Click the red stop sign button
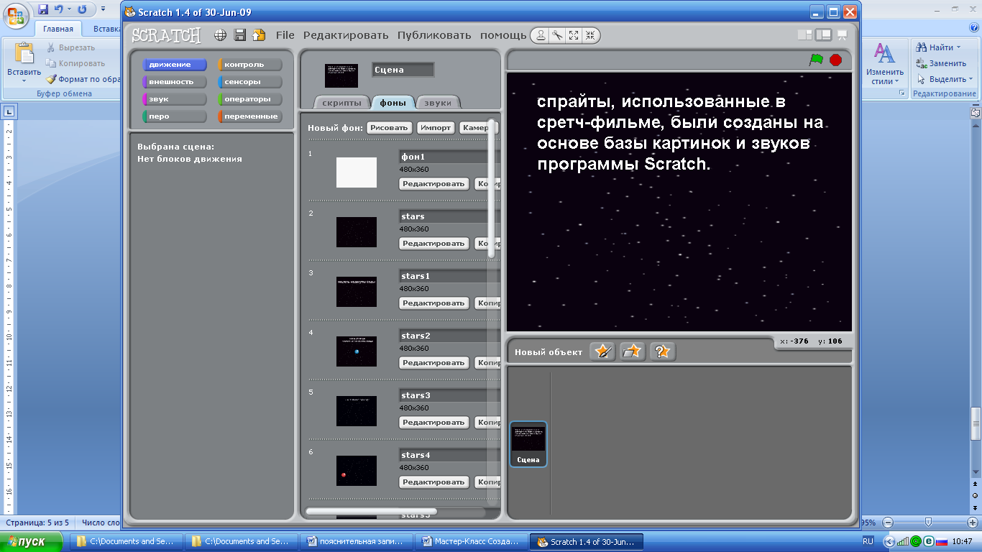 tap(835, 60)
